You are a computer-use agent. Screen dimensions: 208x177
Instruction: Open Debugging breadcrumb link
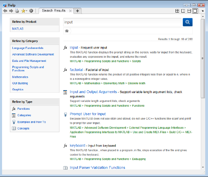point(139,159)
